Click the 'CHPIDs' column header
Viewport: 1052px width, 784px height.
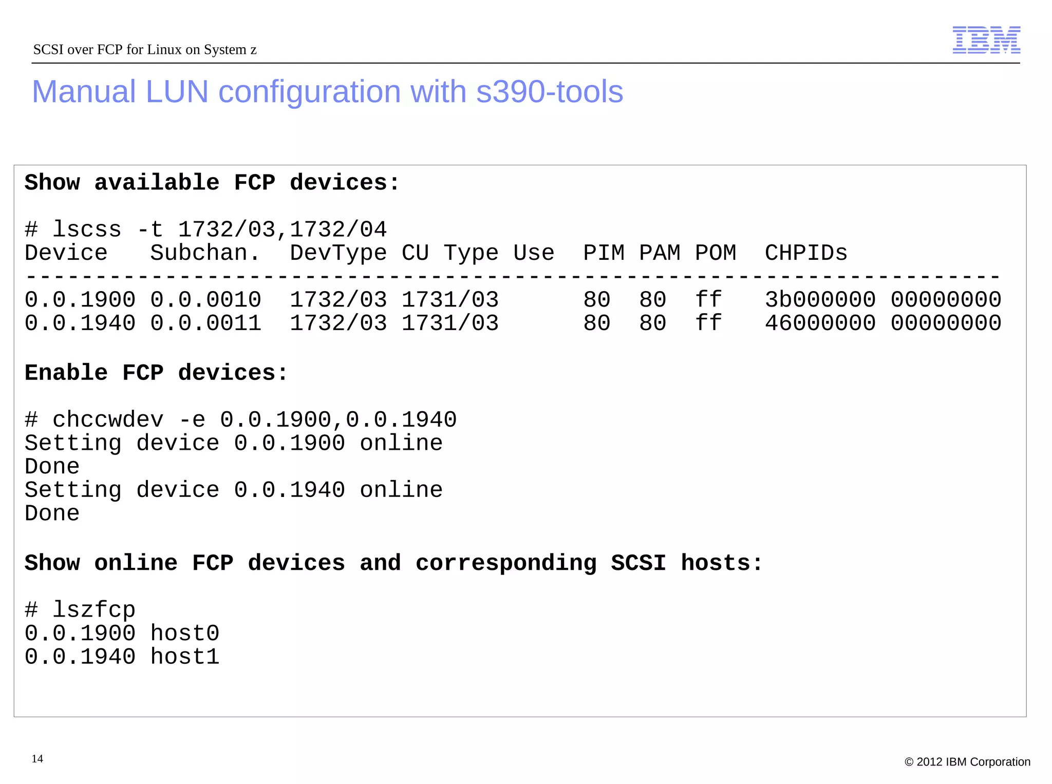806,253
